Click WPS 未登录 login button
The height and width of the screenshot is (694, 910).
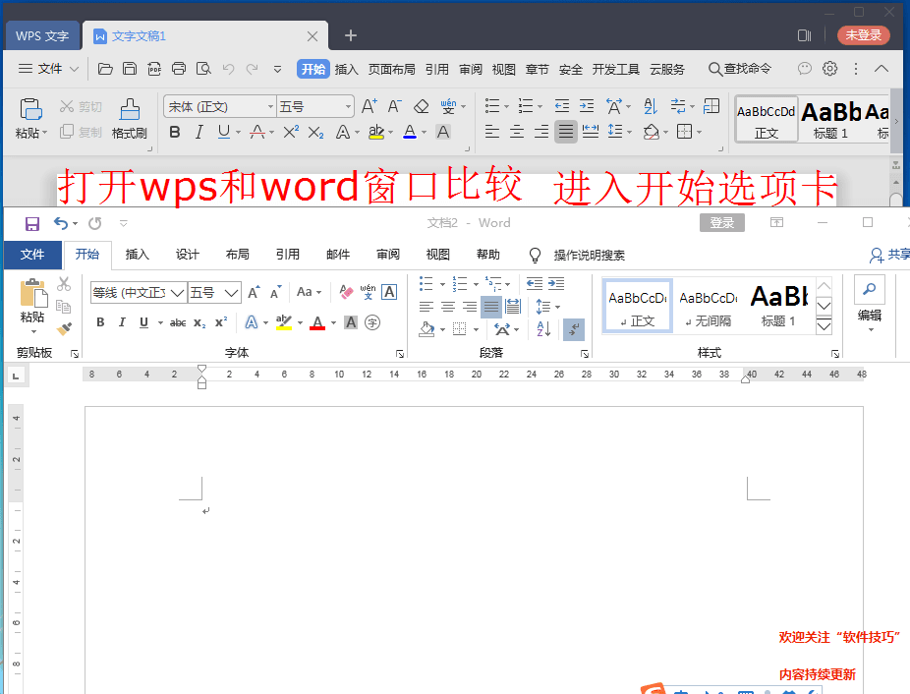click(x=864, y=35)
